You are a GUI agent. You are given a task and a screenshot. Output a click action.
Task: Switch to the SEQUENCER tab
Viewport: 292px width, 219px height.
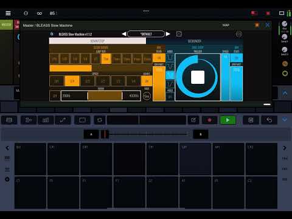[195, 41]
